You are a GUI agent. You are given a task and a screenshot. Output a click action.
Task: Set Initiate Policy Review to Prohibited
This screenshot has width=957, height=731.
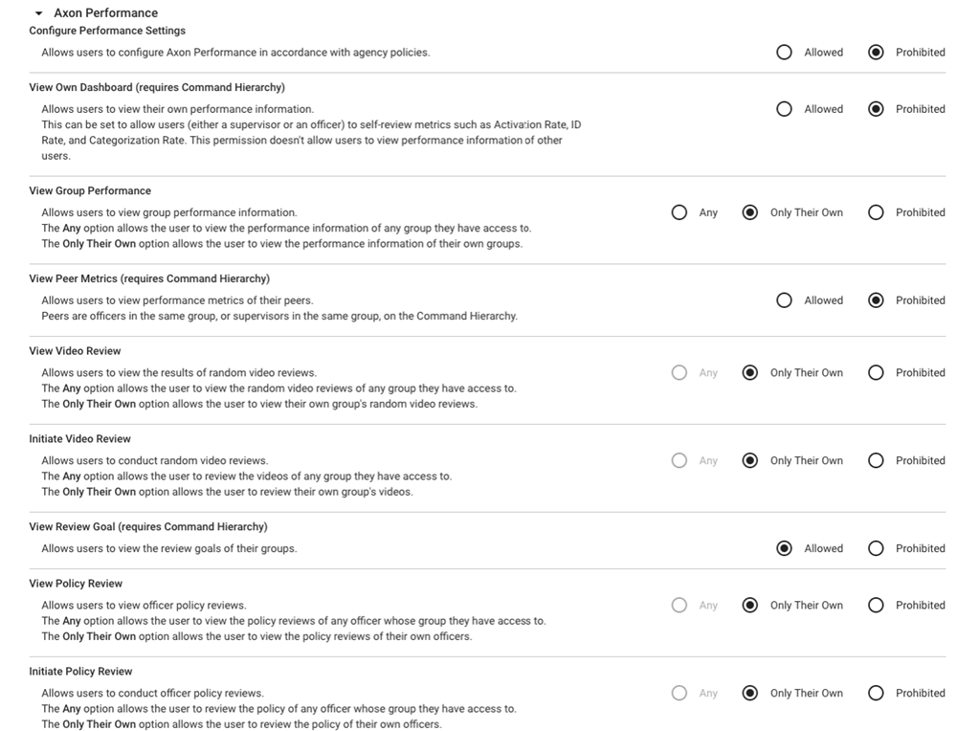click(x=876, y=693)
